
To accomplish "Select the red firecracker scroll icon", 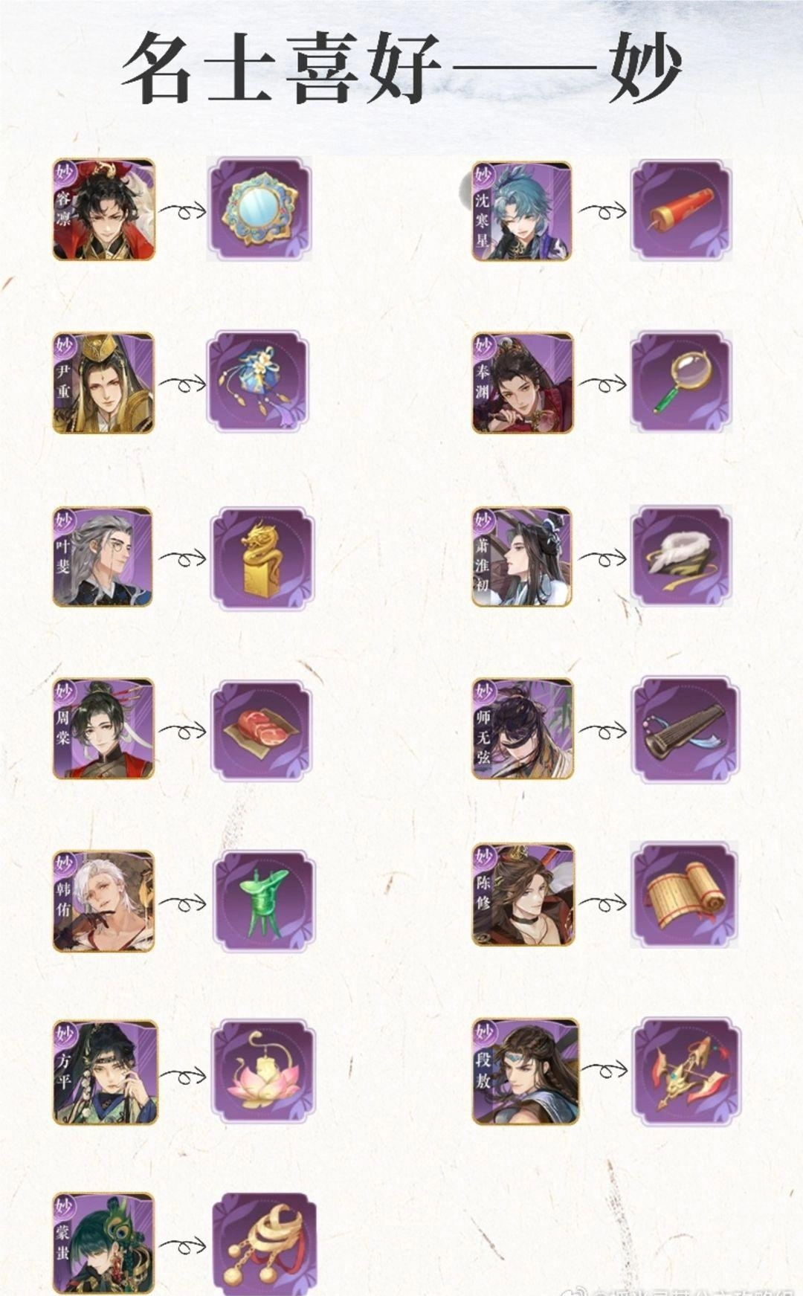I will (681, 210).
